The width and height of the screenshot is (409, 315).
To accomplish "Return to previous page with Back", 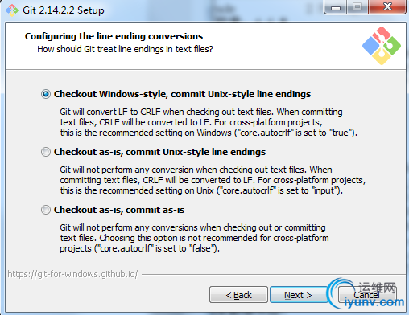I will 238,295.
